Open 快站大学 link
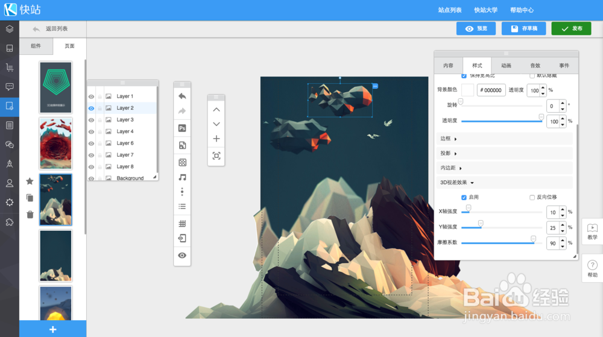The width and height of the screenshot is (603, 337). pyautogui.click(x=485, y=10)
